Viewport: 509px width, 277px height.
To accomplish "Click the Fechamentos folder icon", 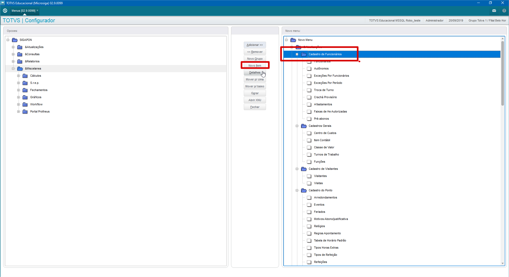I will click(x=25, y=90).
